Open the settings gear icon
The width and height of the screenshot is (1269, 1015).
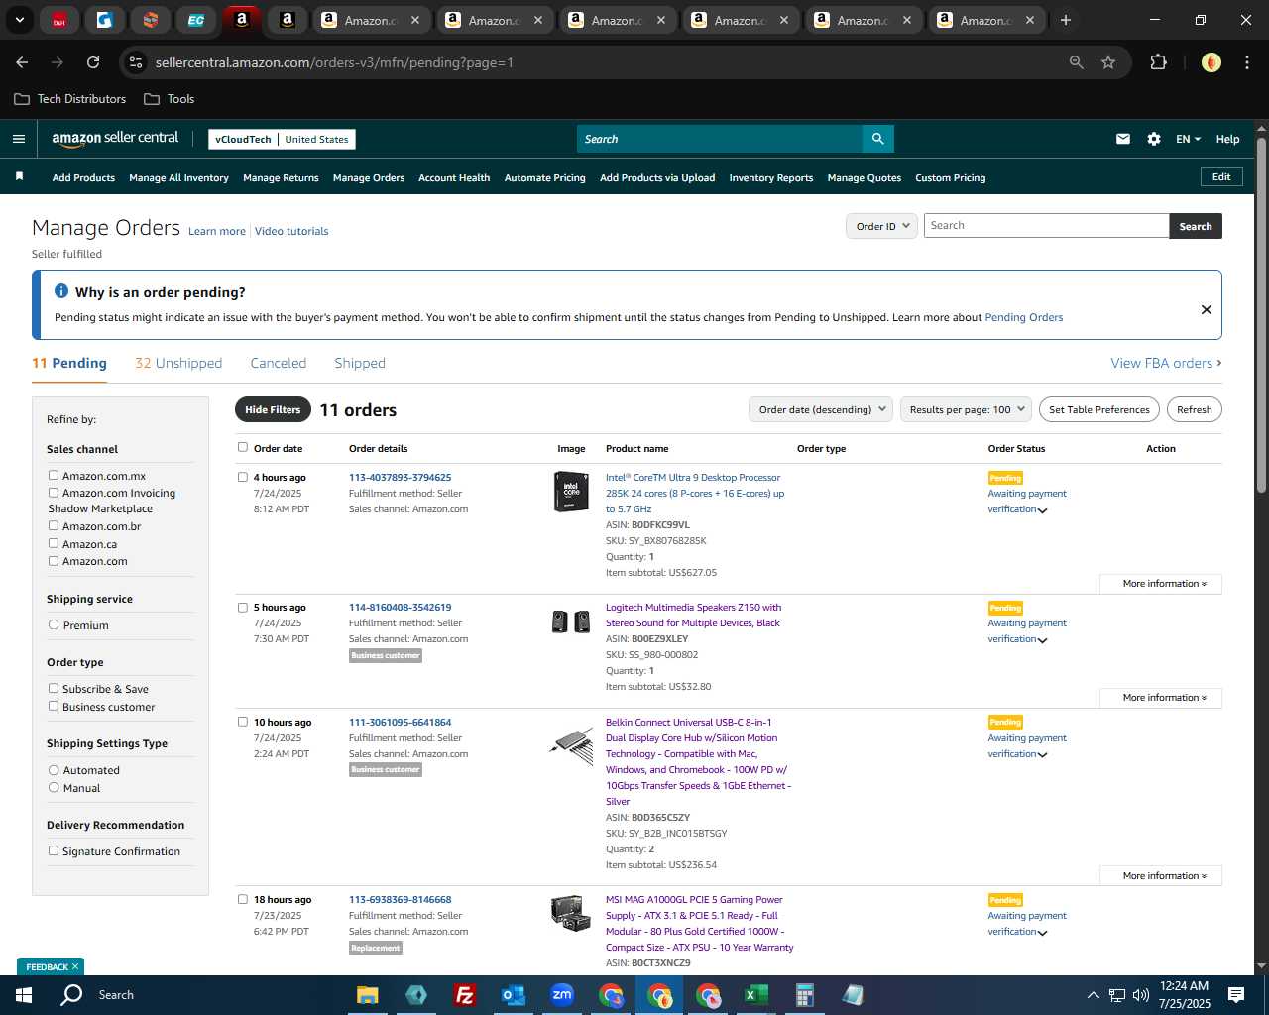click(x=1154, y=139)
